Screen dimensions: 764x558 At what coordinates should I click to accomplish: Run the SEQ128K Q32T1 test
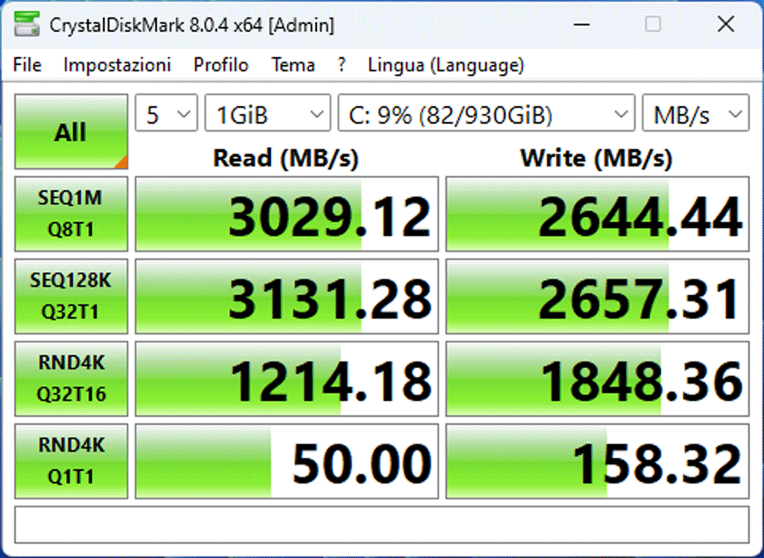pyautogui.click(x=71, y=296)
